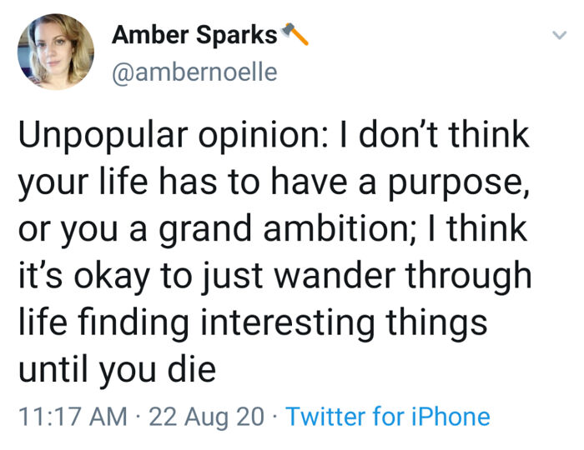Click the axe emoji beside the name
The height and width of the screenshot is (450, 584).
(x=295, y=34)
